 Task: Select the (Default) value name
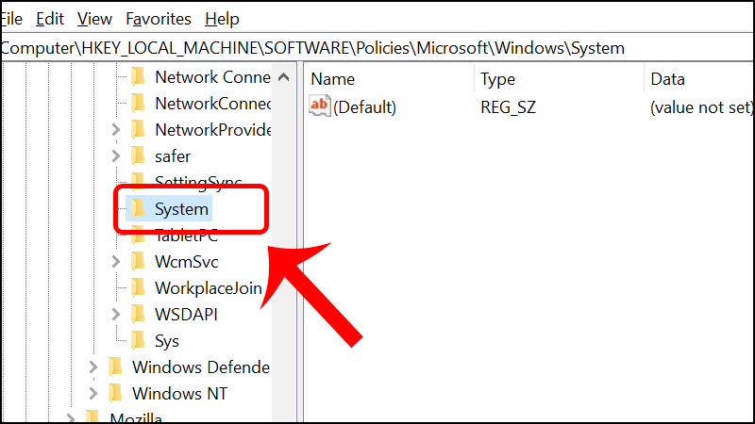tap(364, 107)
